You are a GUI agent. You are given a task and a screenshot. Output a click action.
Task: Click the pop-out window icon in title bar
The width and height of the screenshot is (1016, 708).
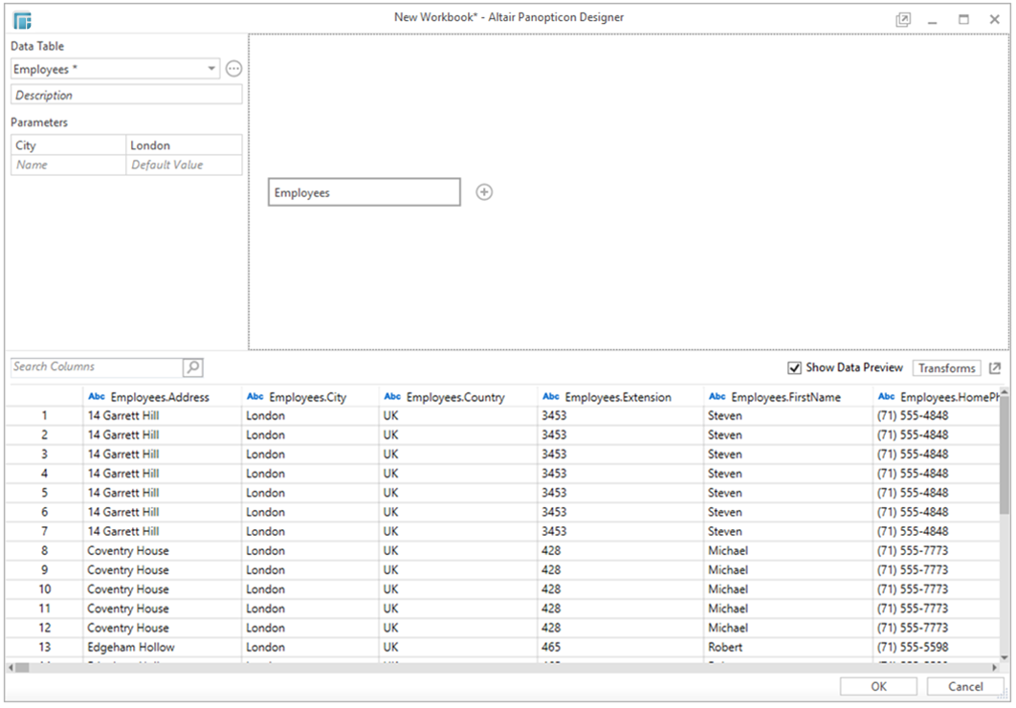[x=903, y=19]
